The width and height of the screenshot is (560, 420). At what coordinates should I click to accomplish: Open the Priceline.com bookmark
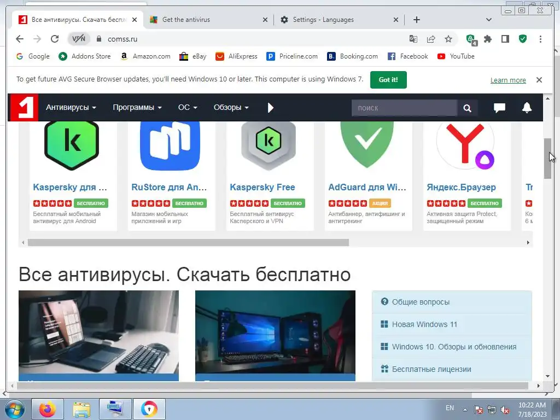[292, 56]
